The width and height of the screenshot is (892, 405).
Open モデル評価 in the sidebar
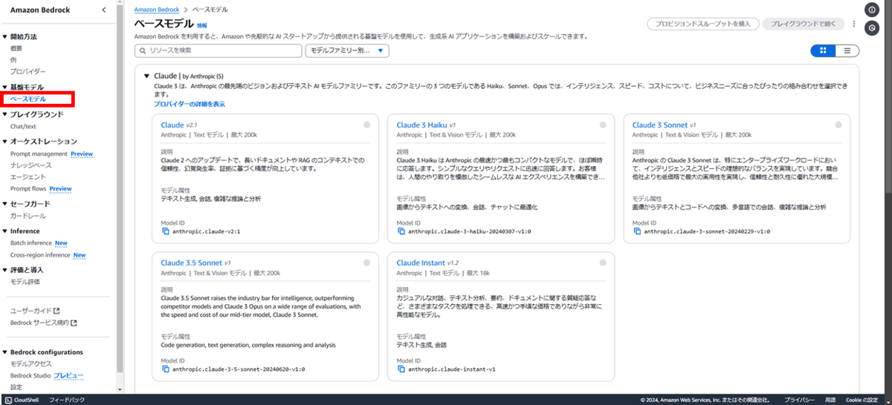pyautogui.click(x=25, y=282)
